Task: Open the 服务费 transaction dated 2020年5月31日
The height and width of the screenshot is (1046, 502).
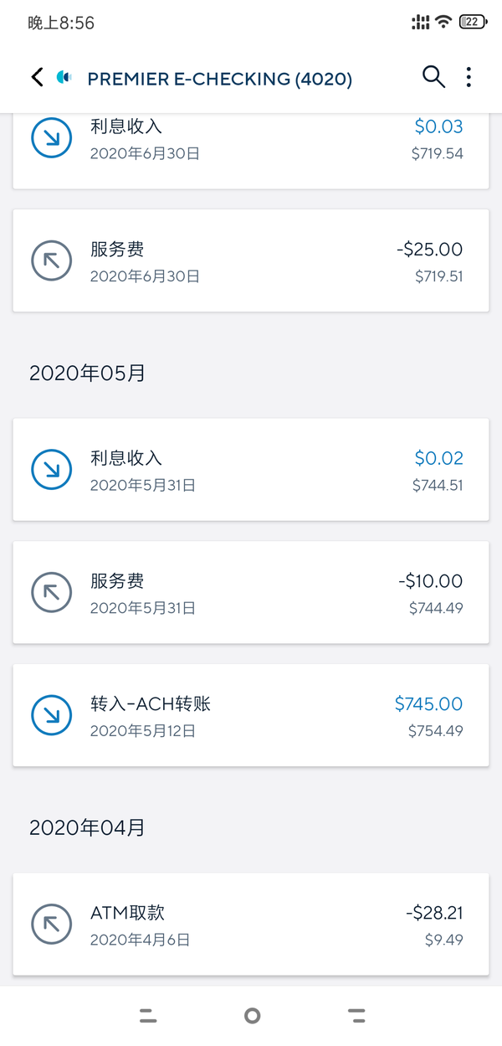Action: 251,592
